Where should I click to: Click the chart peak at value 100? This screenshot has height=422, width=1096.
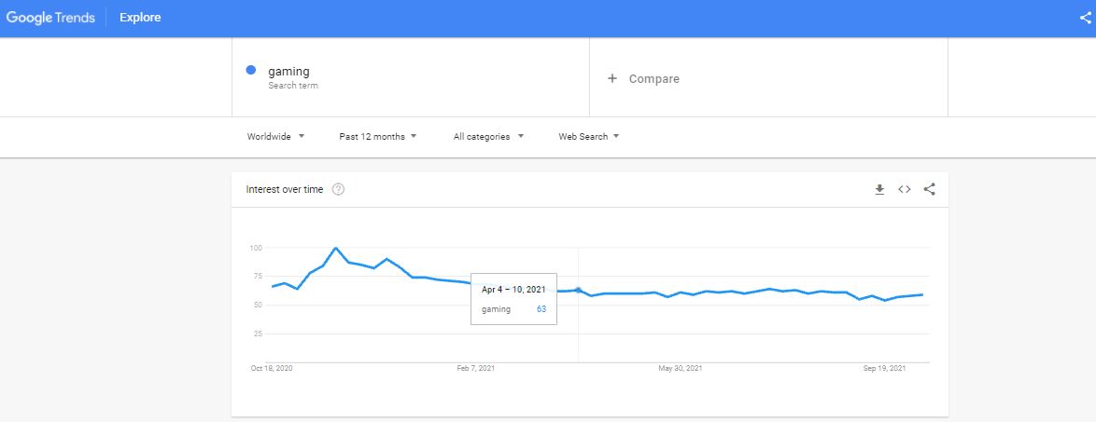(335, 248)
